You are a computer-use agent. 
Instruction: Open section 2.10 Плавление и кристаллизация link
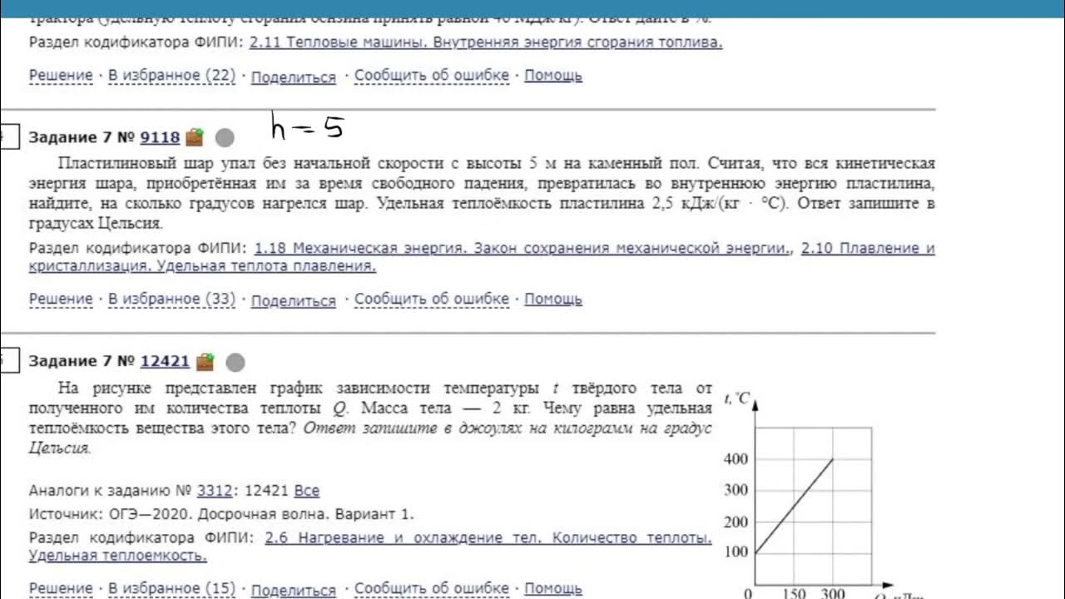pos(482,257)
